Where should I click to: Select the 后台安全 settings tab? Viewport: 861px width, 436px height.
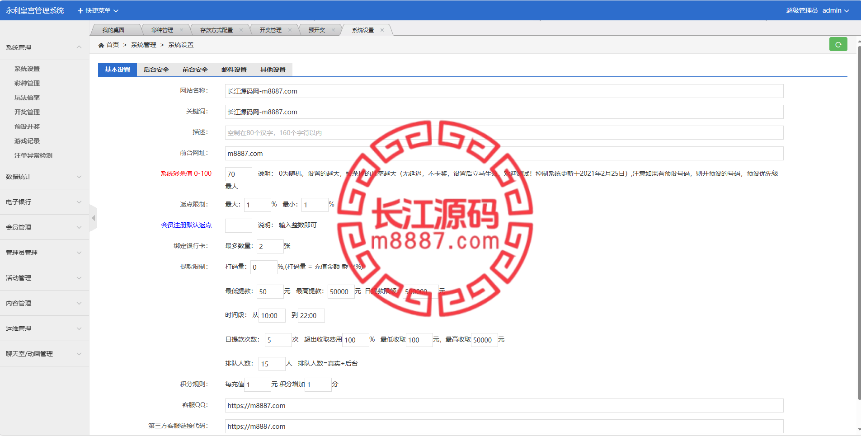tap(156, 70)
